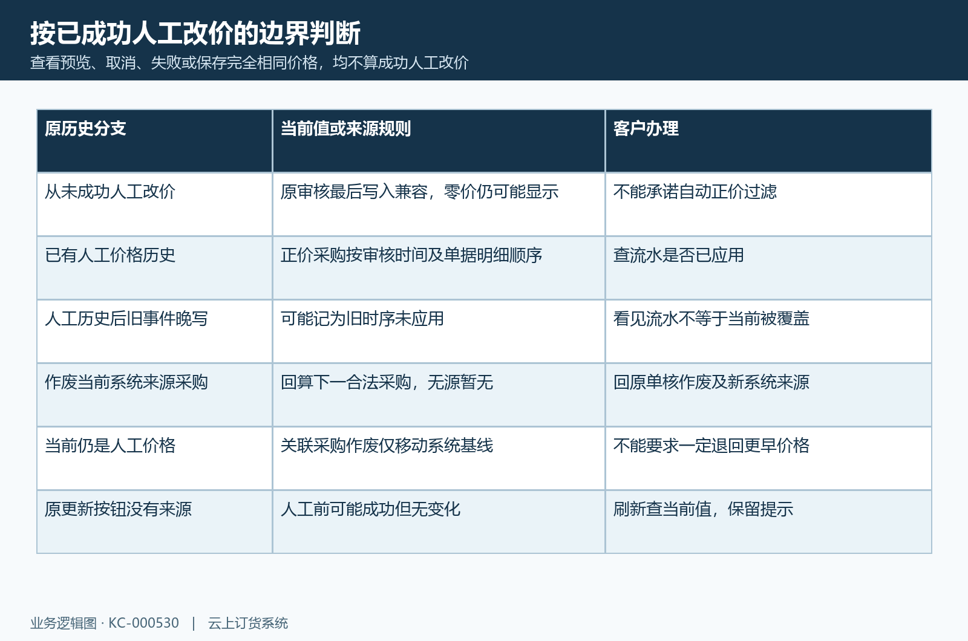This screenshot has width=968, height=641.
Task: Click the cell 正价采购按审核时间及单据明细顺序
Action: [439, 268]
